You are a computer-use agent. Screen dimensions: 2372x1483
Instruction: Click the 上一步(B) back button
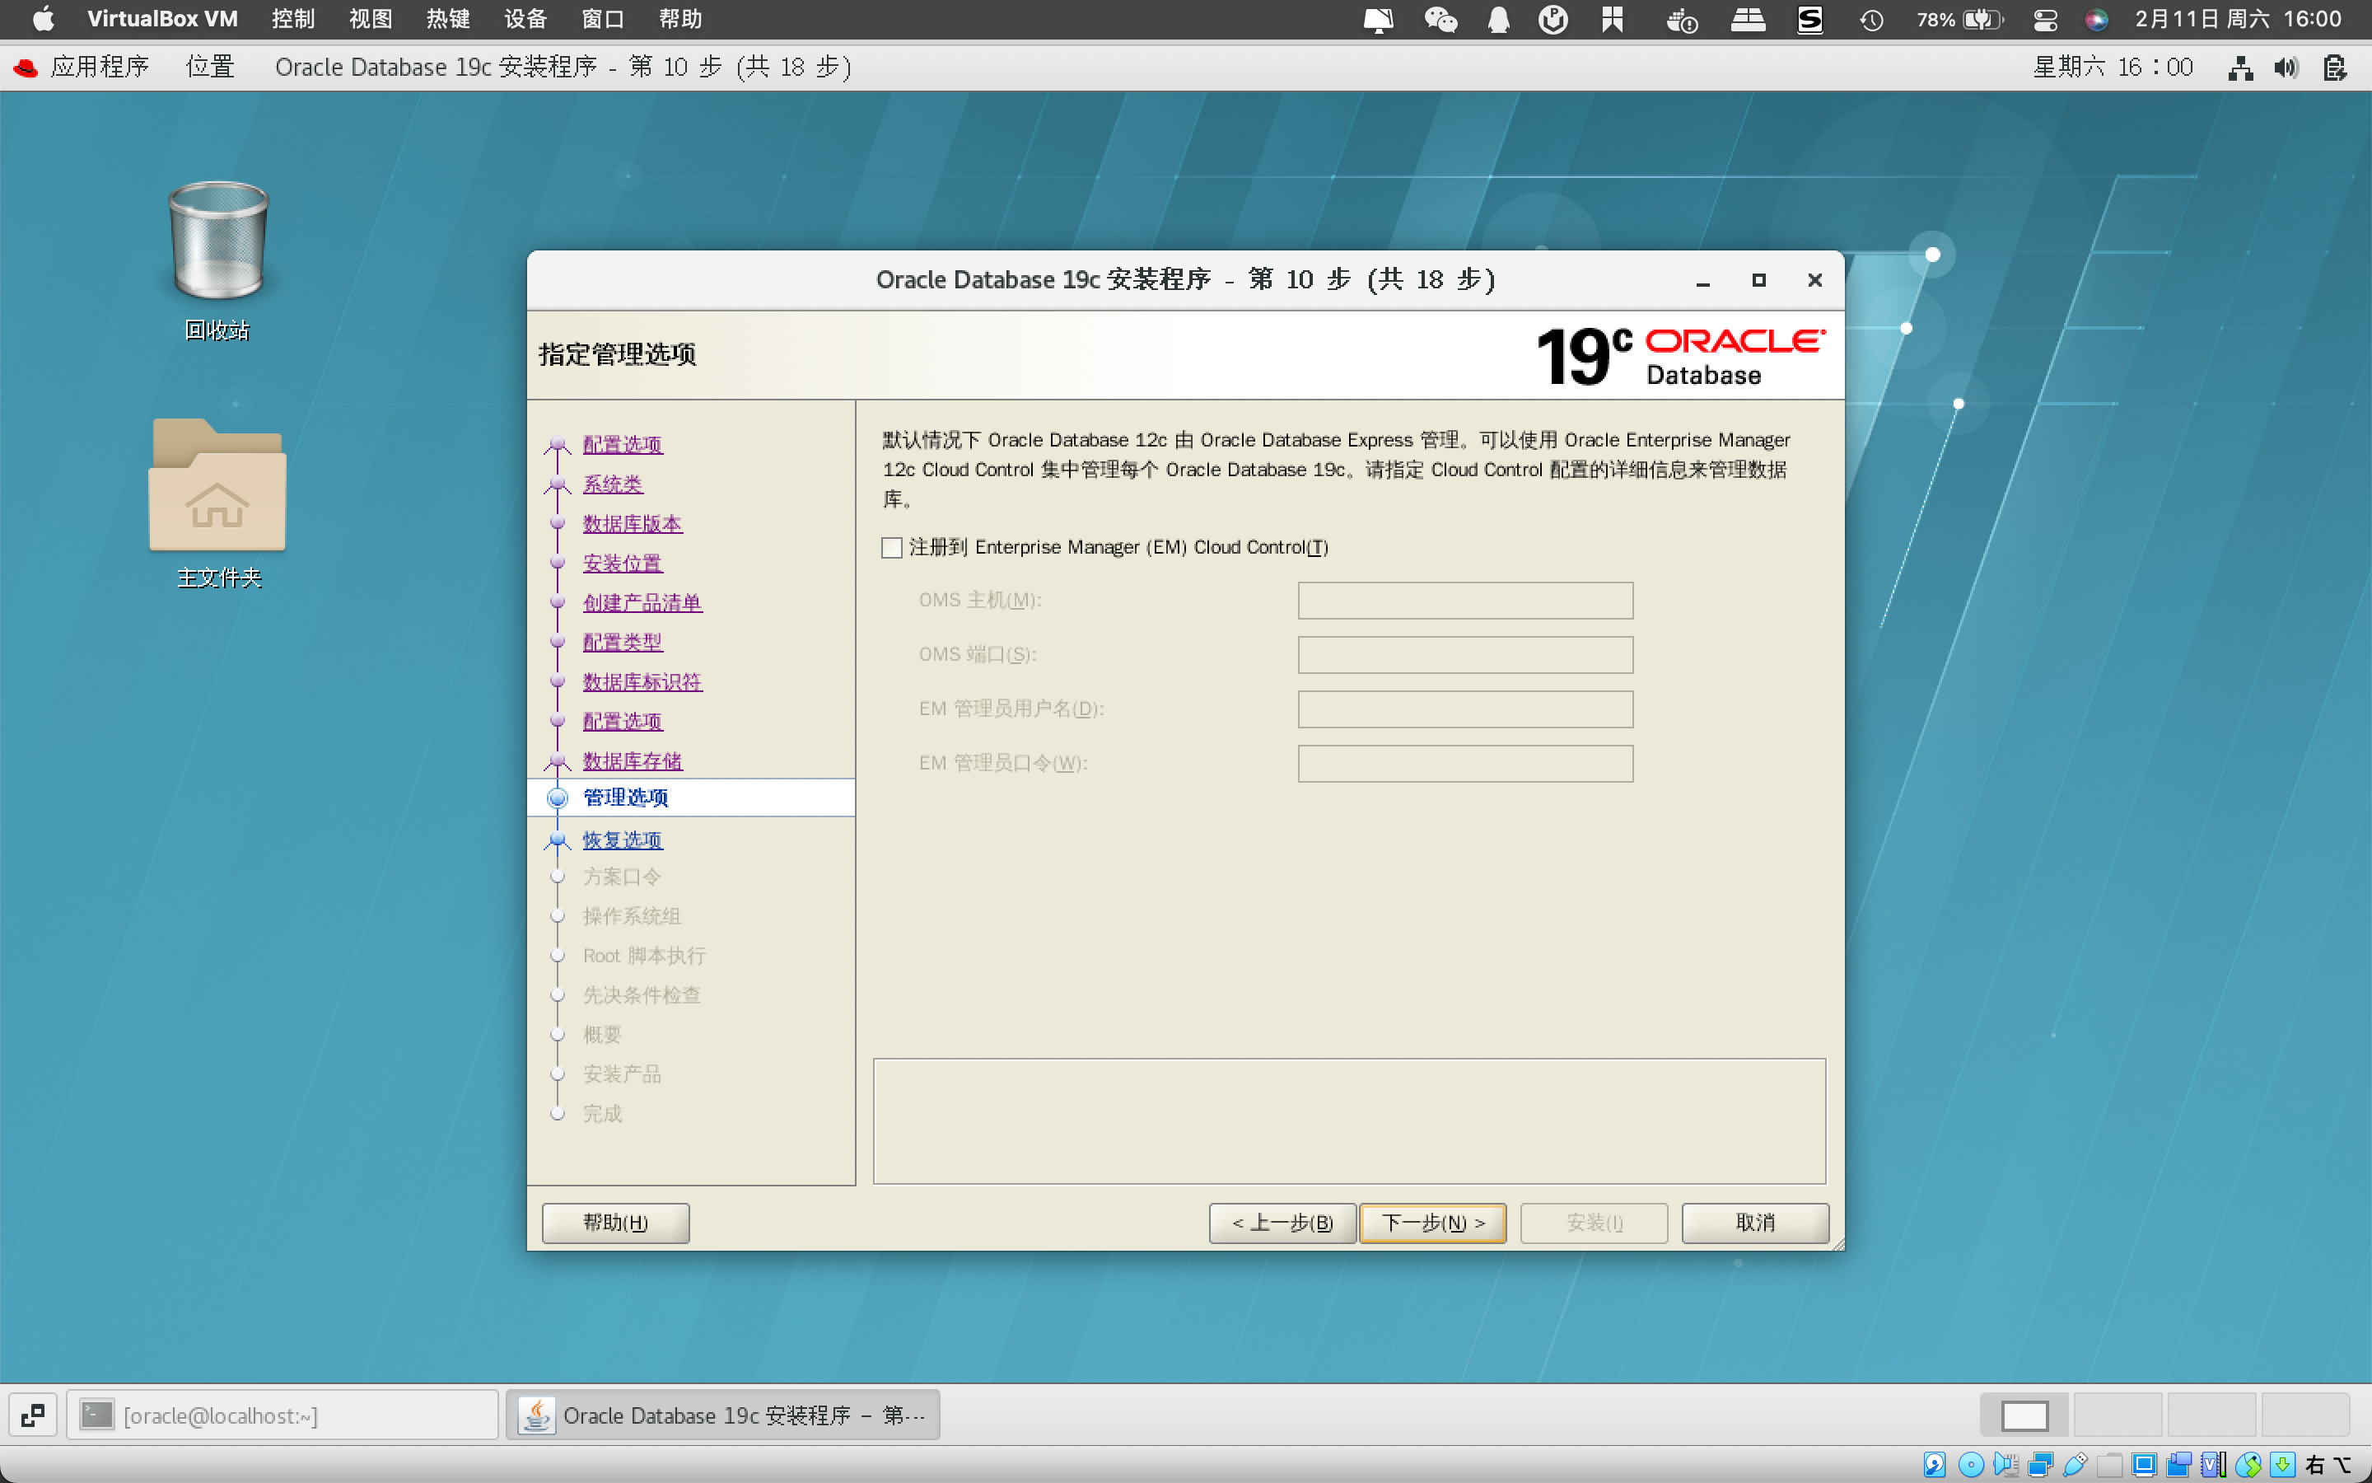1282,1222
